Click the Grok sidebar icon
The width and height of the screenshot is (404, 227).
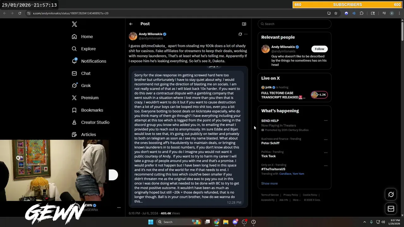pyautogui.click(x=74, y=85)
